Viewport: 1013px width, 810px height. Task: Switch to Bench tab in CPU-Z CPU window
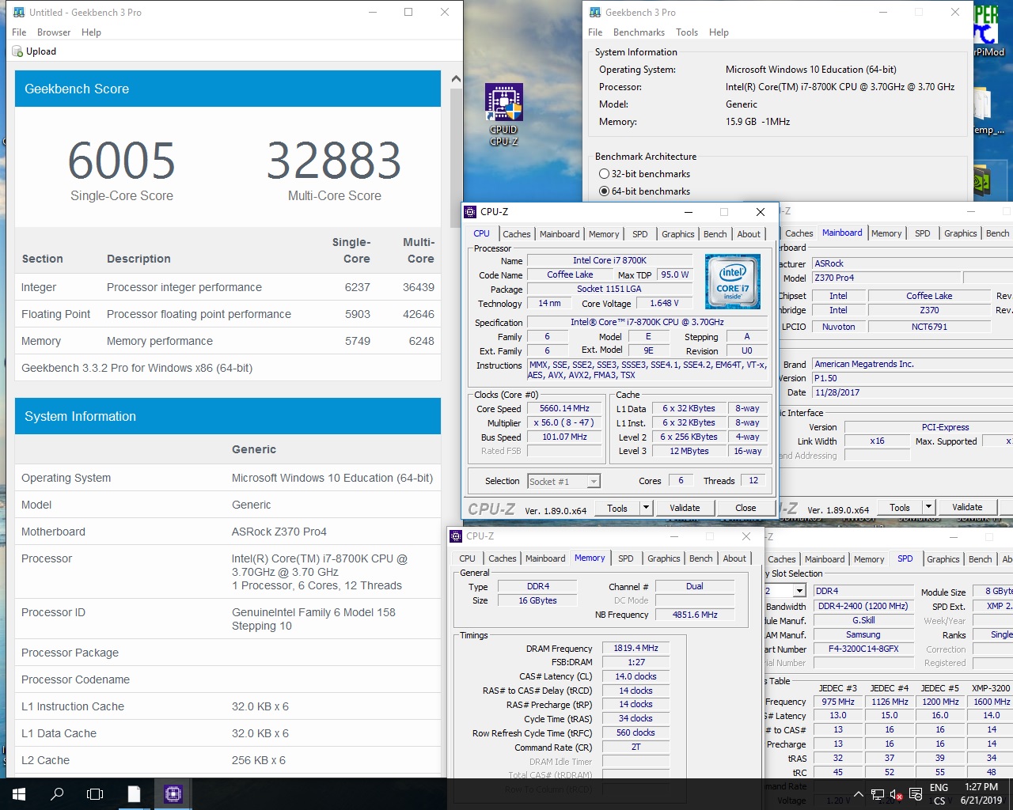(715, 234)
